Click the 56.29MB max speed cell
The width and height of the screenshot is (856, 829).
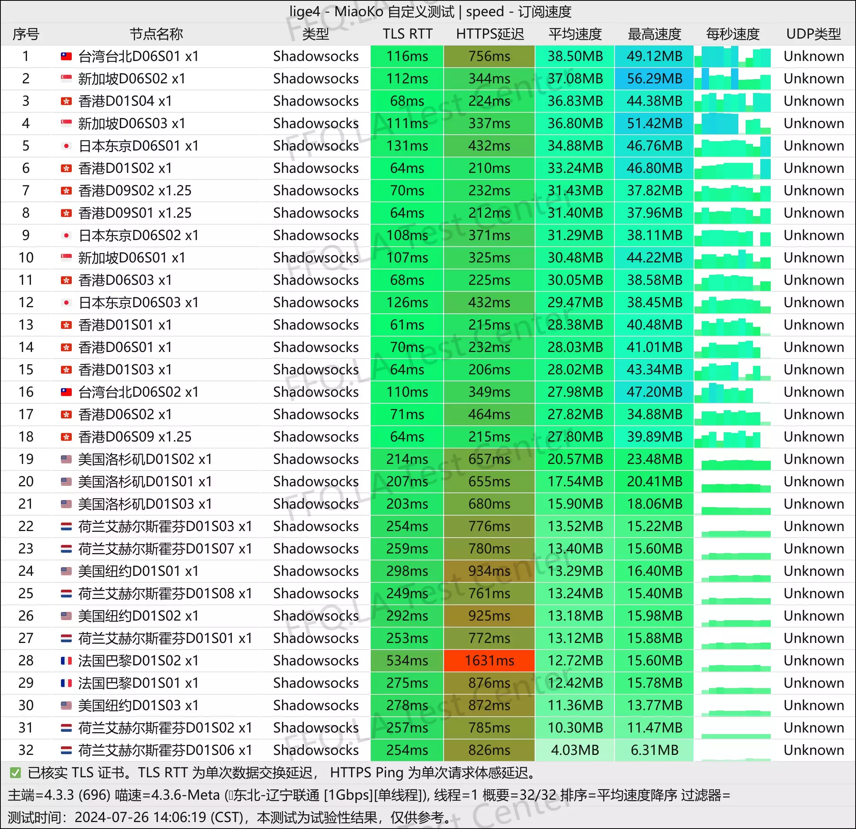(654, 79)
